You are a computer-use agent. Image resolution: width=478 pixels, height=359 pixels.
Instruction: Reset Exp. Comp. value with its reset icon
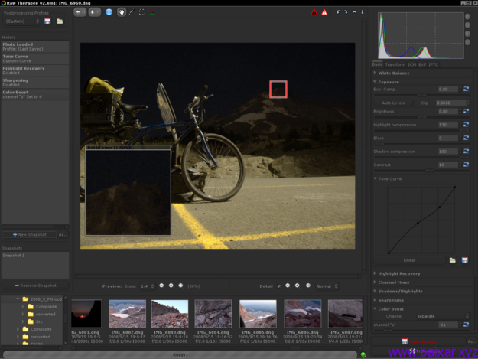pos(467,90)
